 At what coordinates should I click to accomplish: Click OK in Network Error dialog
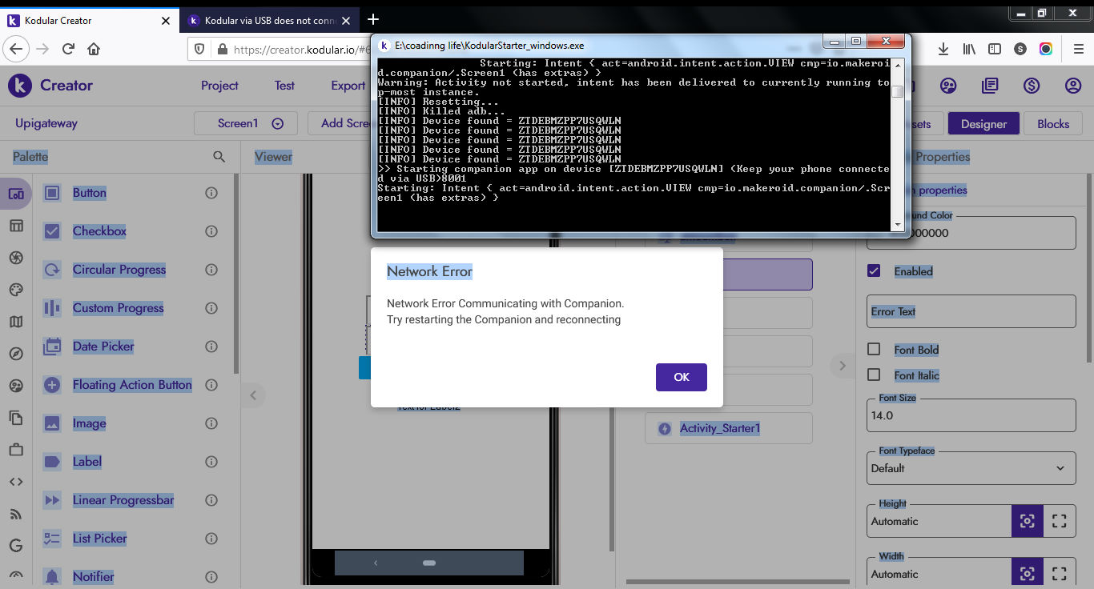pyautogui.click(x=681, y=377)
